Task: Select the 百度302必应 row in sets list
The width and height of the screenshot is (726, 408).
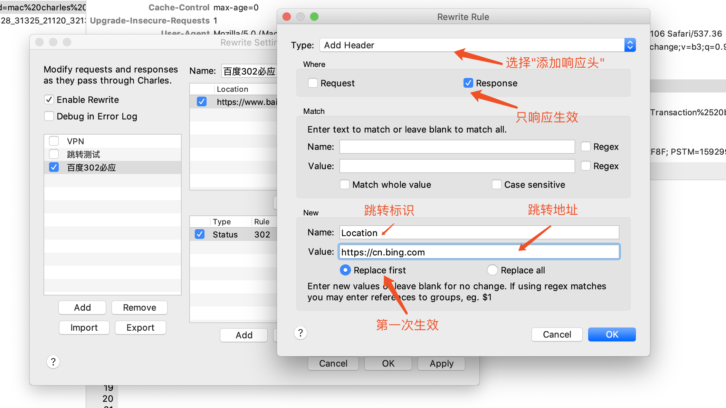Action: (x=113, y=167)
